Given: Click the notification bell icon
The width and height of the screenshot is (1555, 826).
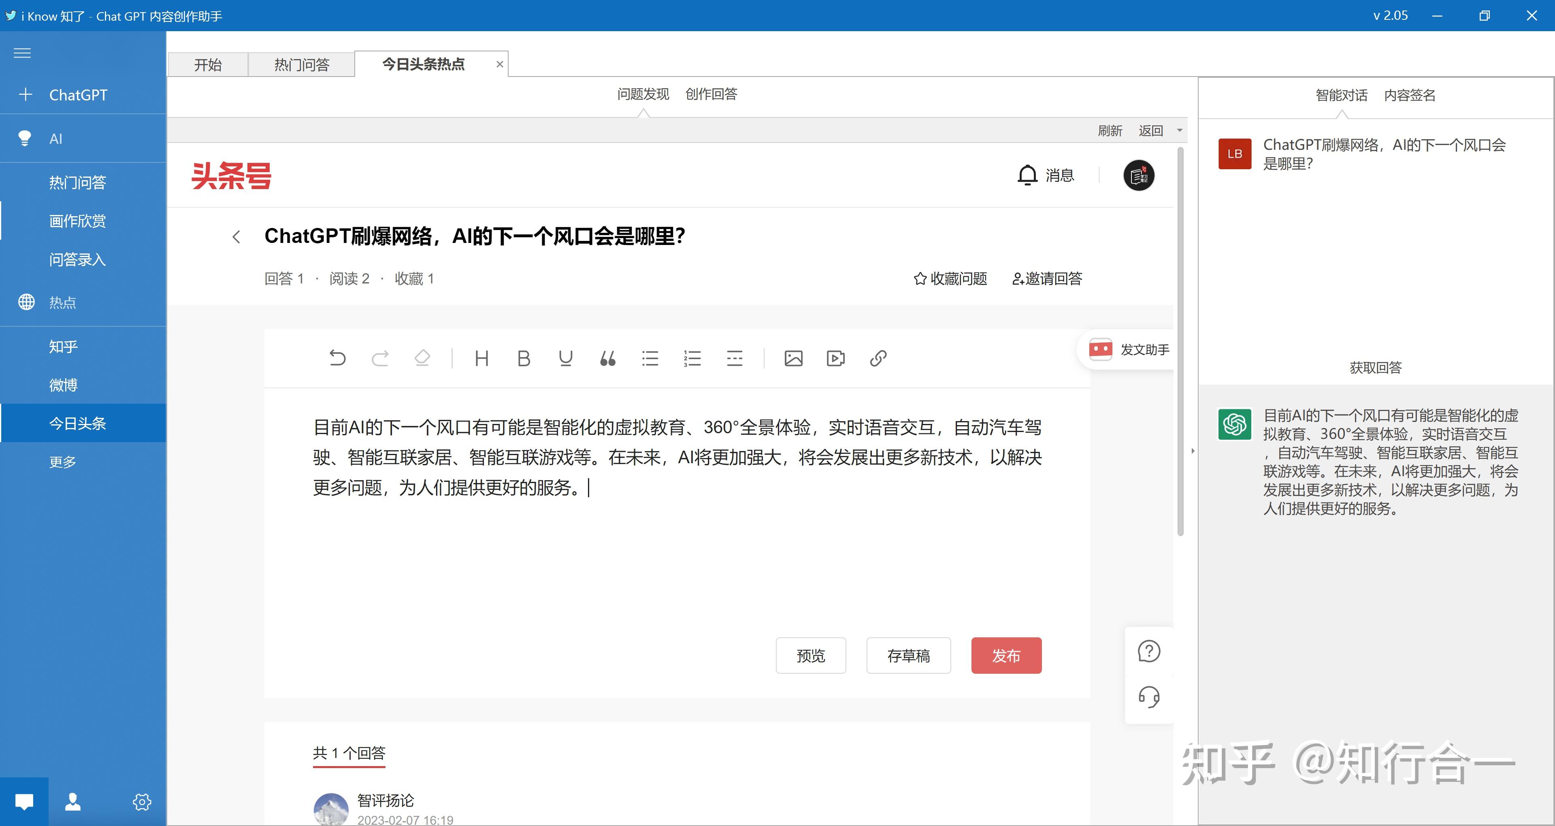Looking at the screenshot, I should click(1027, 175).
